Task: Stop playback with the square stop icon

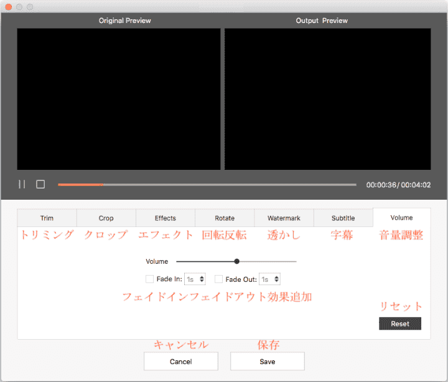Action: (x=40, y=184)
